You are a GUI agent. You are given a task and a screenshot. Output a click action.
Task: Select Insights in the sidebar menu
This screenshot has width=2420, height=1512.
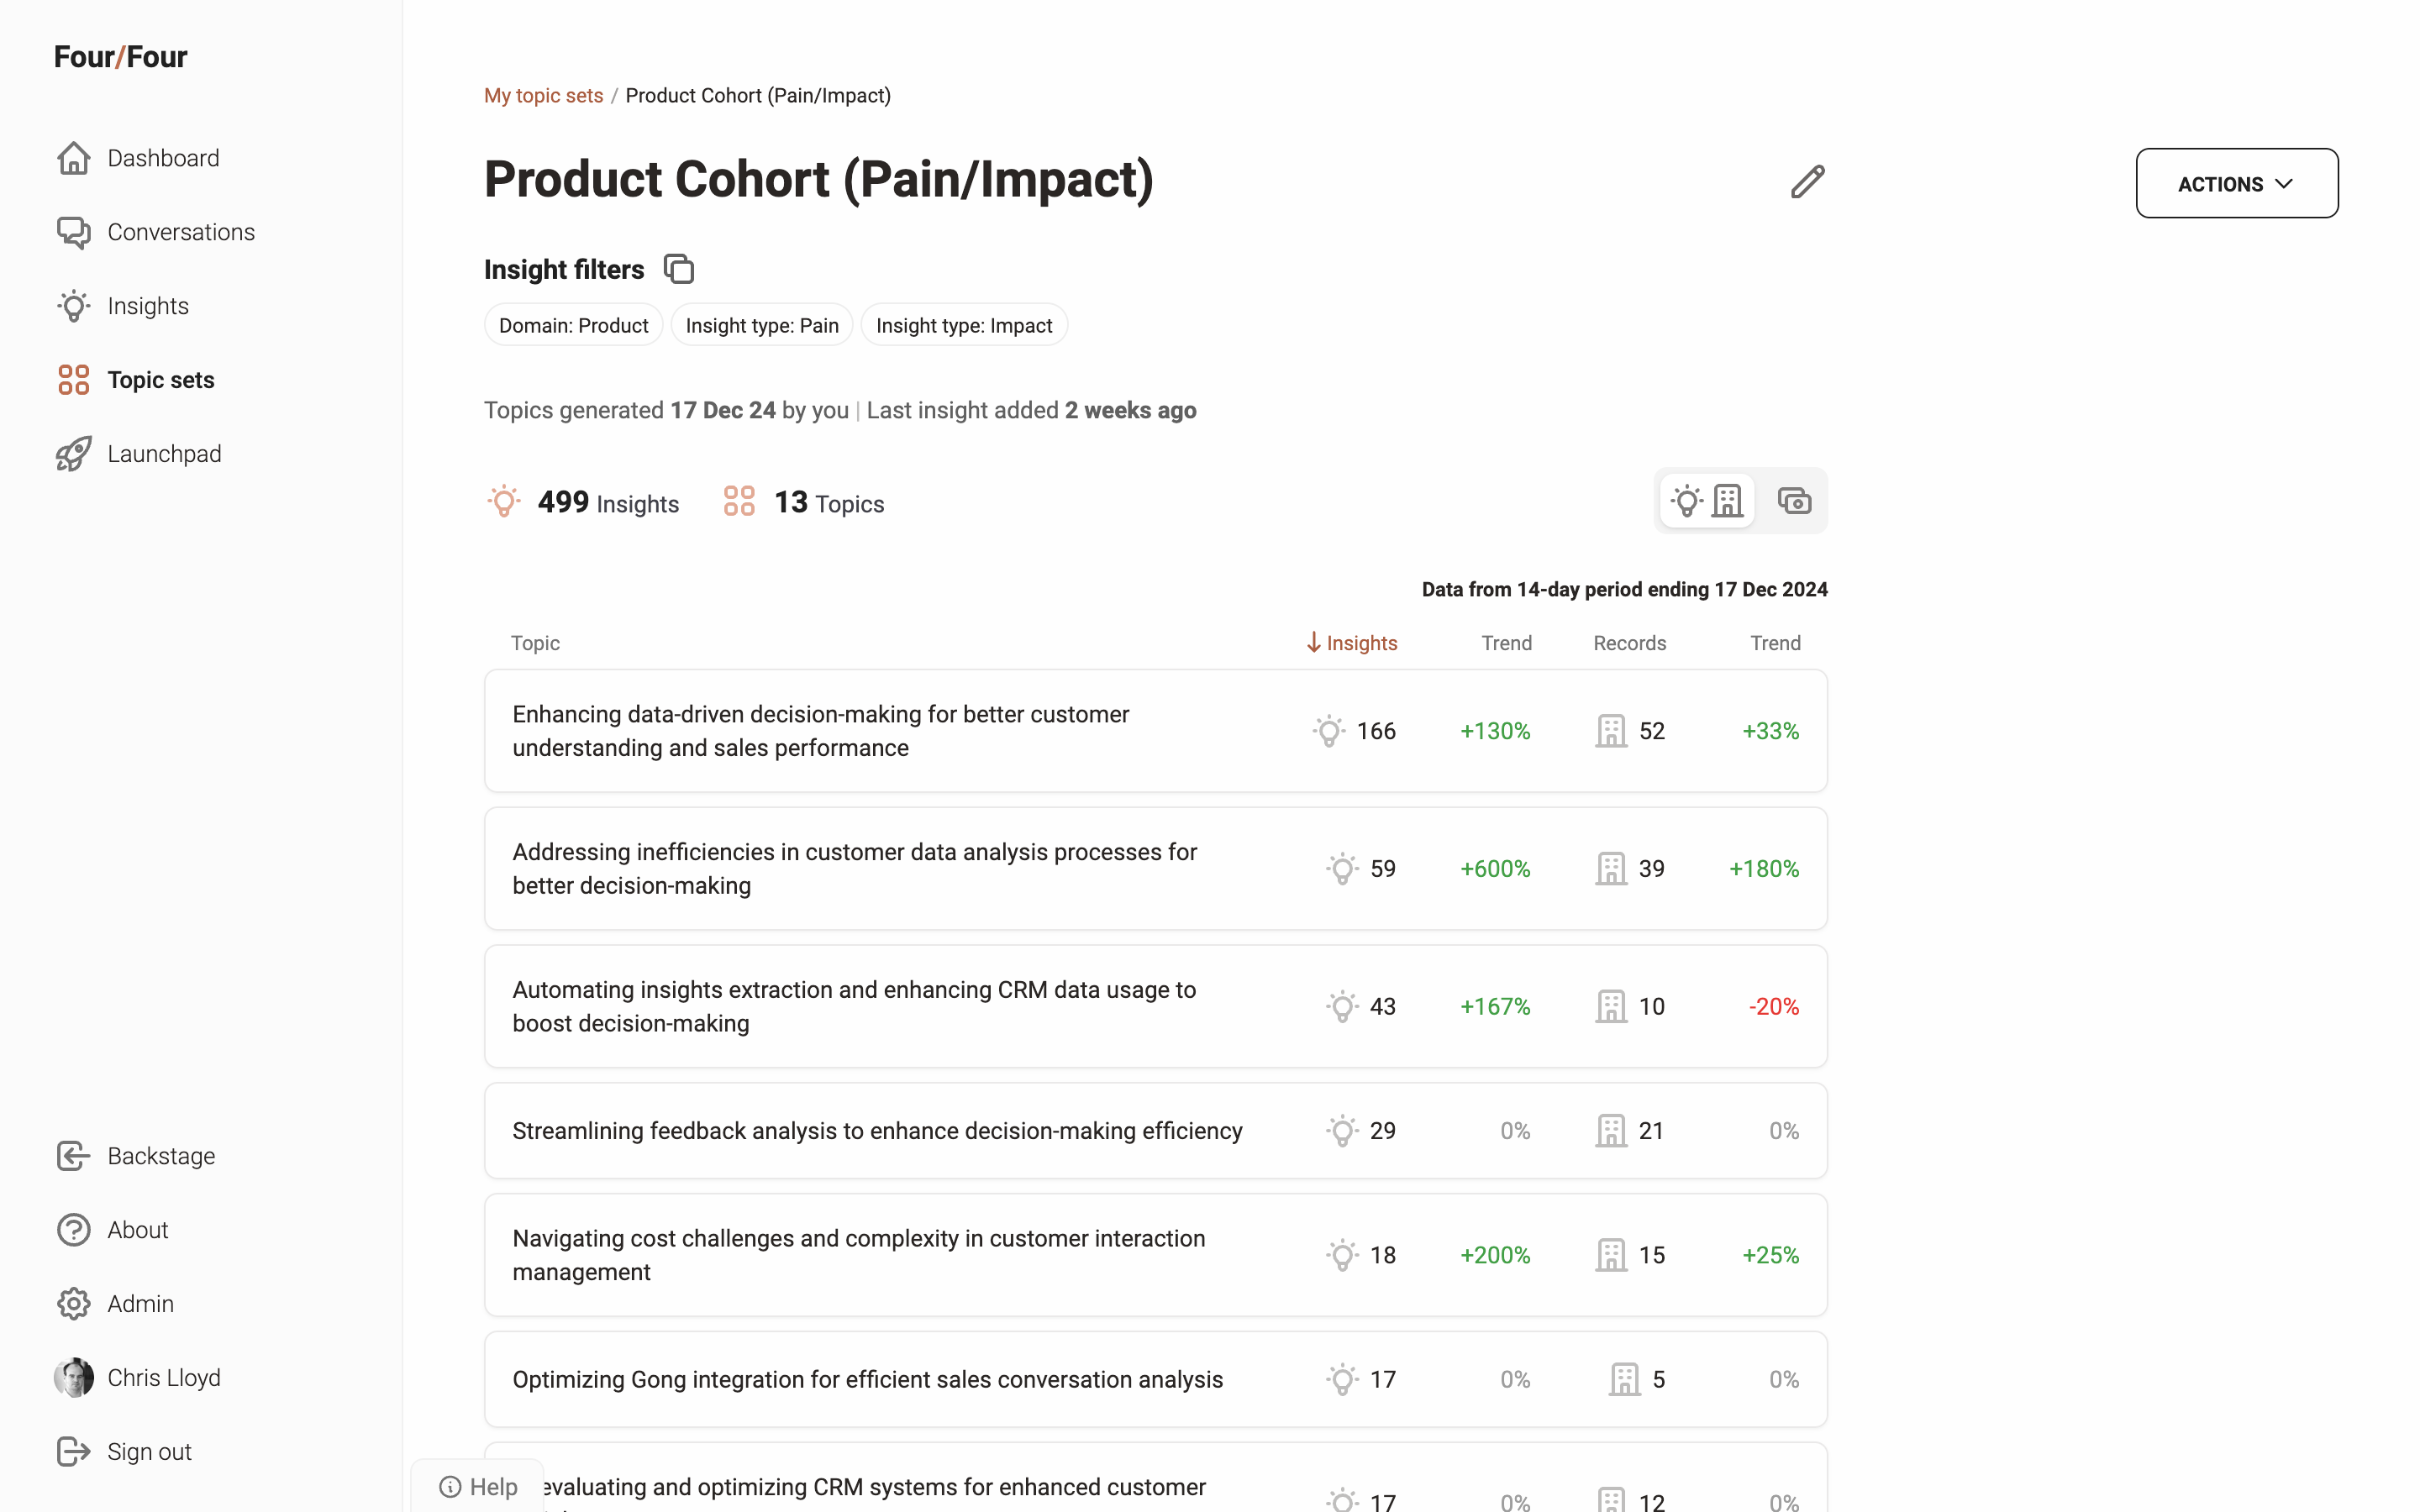147,306
